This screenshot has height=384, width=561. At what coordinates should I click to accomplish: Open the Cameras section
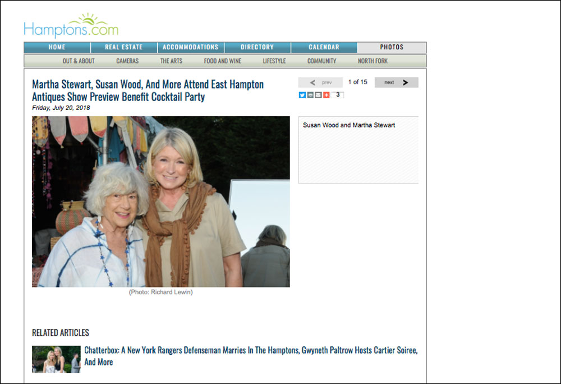click(x=127, y=61)
